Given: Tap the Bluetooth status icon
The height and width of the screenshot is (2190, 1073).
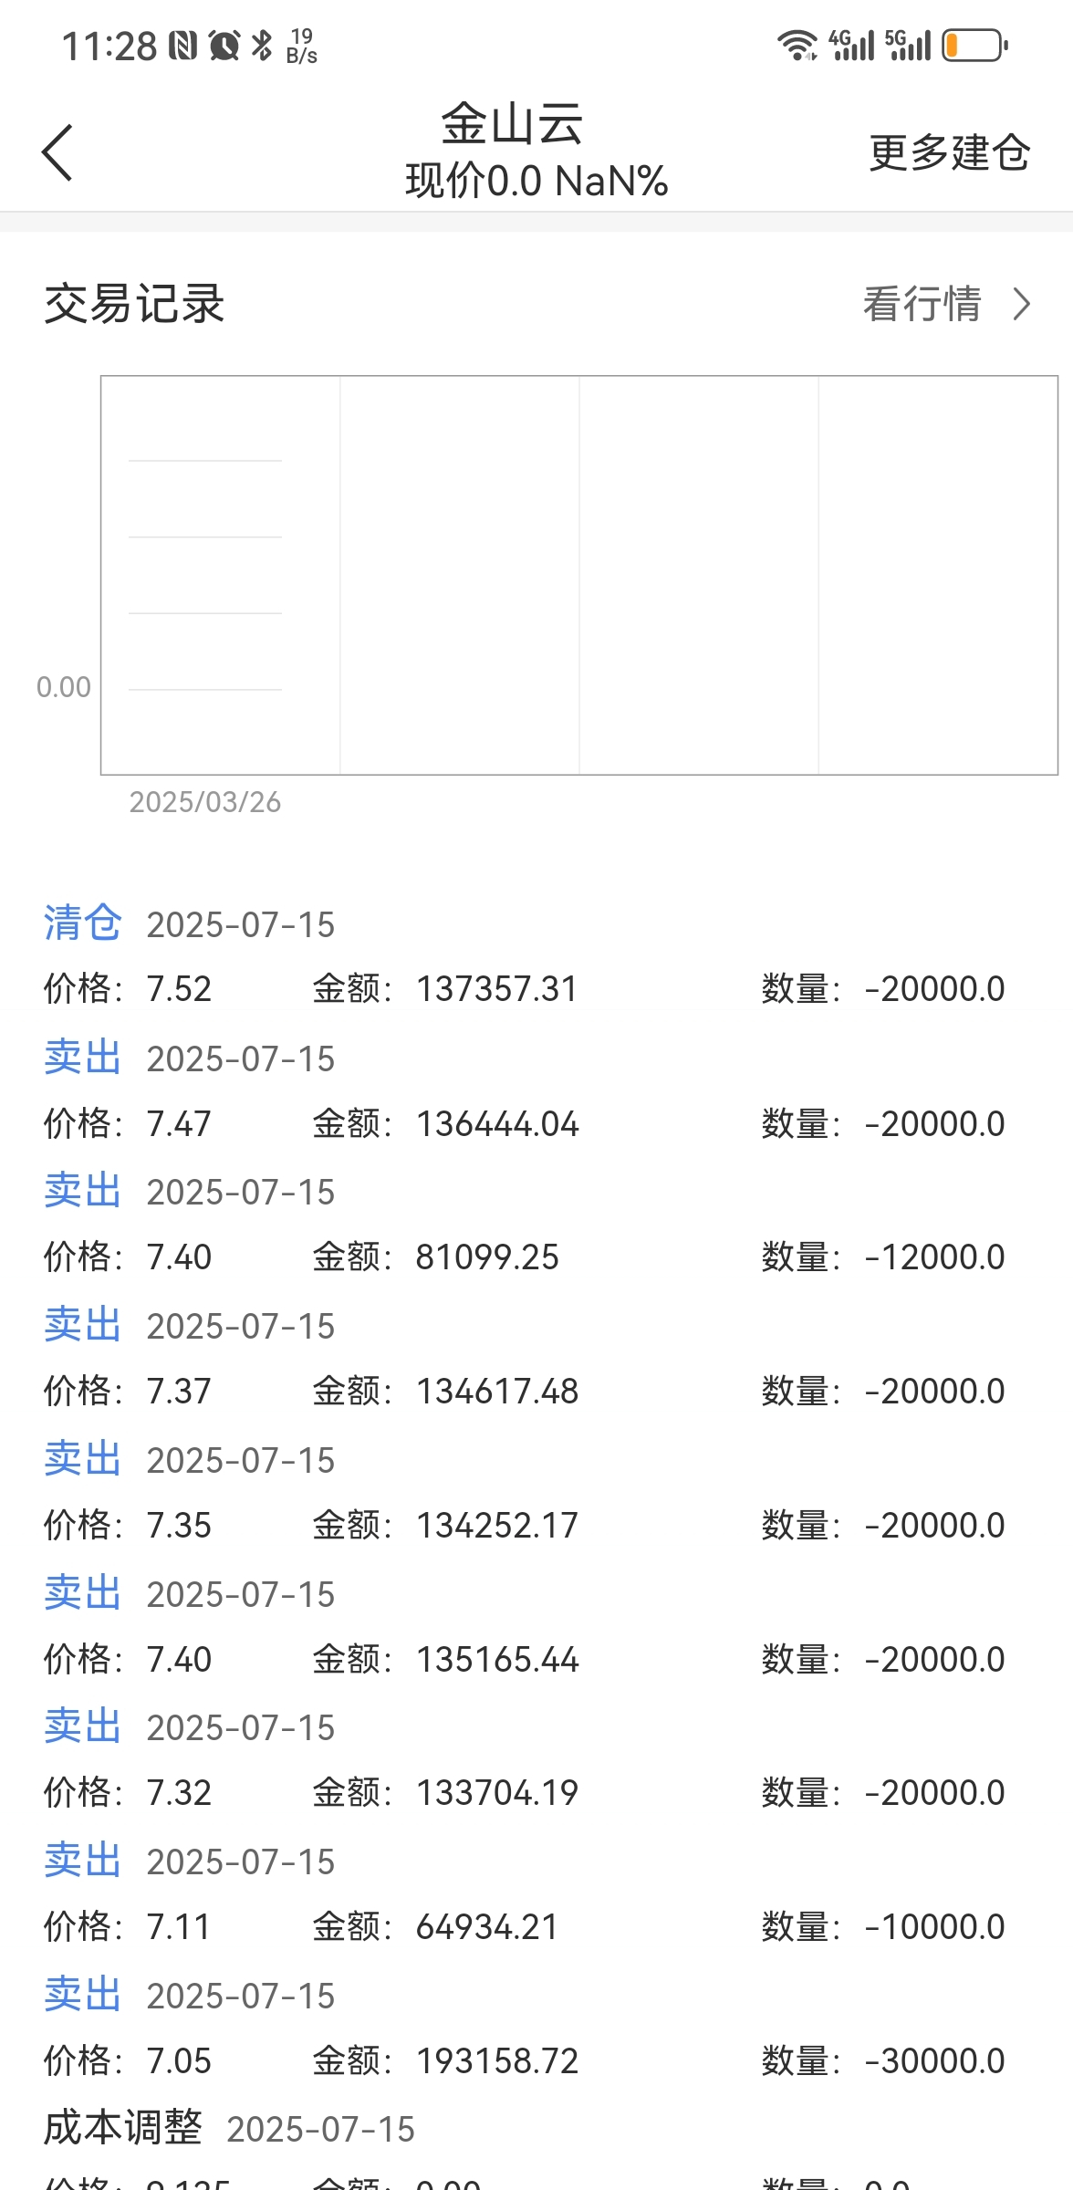Looking at the screenshot, I should pyautogui.click(x=262, y=45).
